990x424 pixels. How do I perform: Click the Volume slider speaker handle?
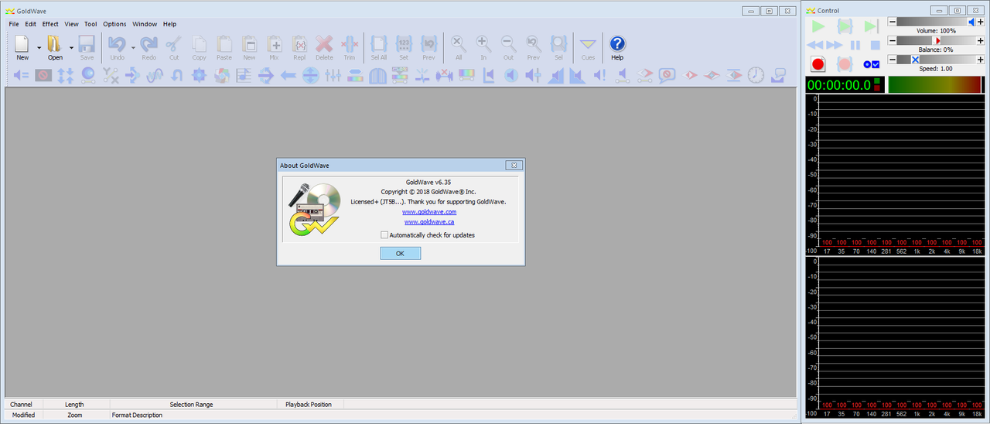point(971,22)
